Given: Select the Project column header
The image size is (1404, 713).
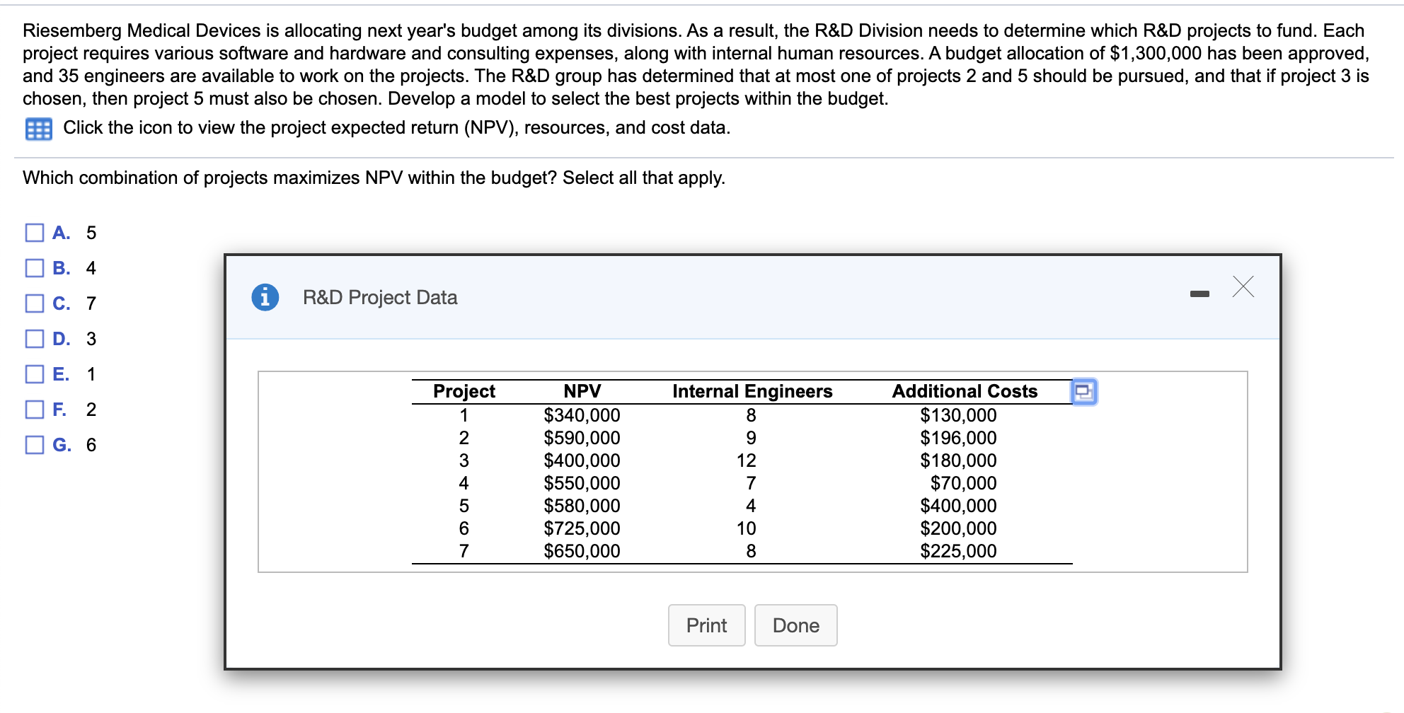Looking at the screenshot, I should (464, 391).
